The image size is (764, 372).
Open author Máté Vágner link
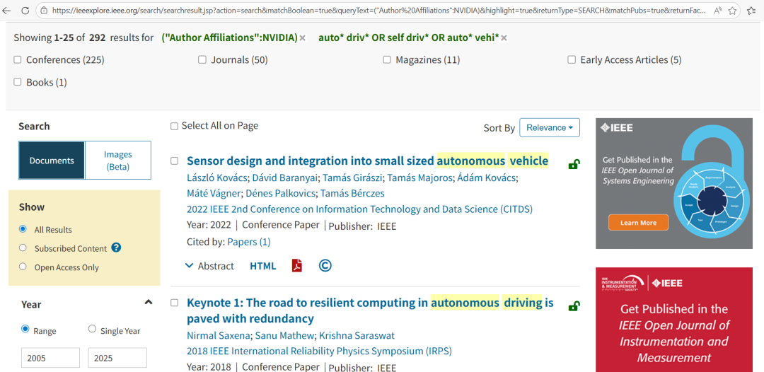click(214, 193)
